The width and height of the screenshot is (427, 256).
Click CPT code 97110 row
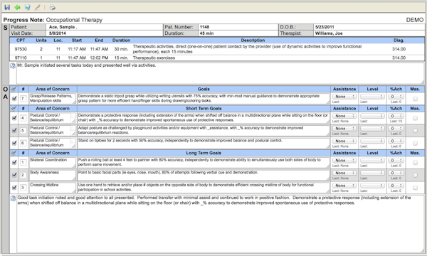(217, 58)
